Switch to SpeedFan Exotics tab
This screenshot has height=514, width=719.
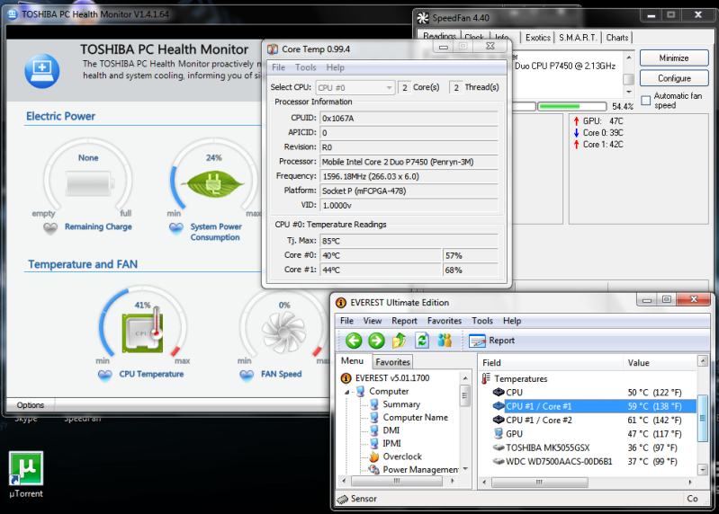tap(538, 38)
